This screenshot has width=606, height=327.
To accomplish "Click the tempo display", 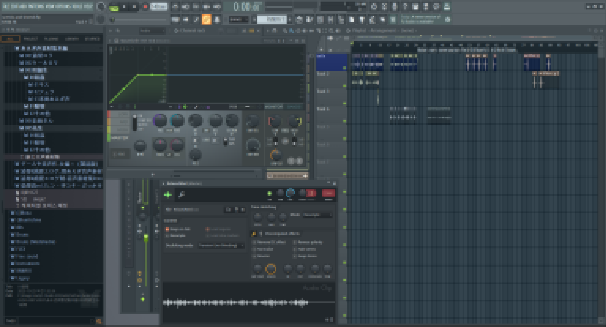I will [x=159, y=6].
